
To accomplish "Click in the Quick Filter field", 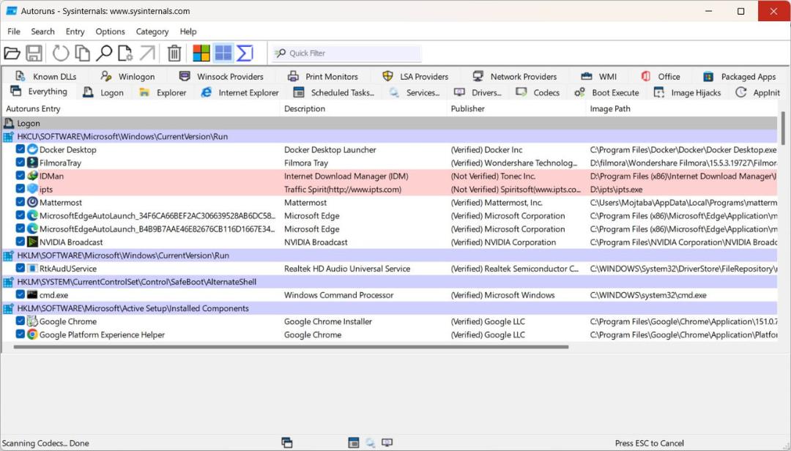I will (x=347, y=53).
